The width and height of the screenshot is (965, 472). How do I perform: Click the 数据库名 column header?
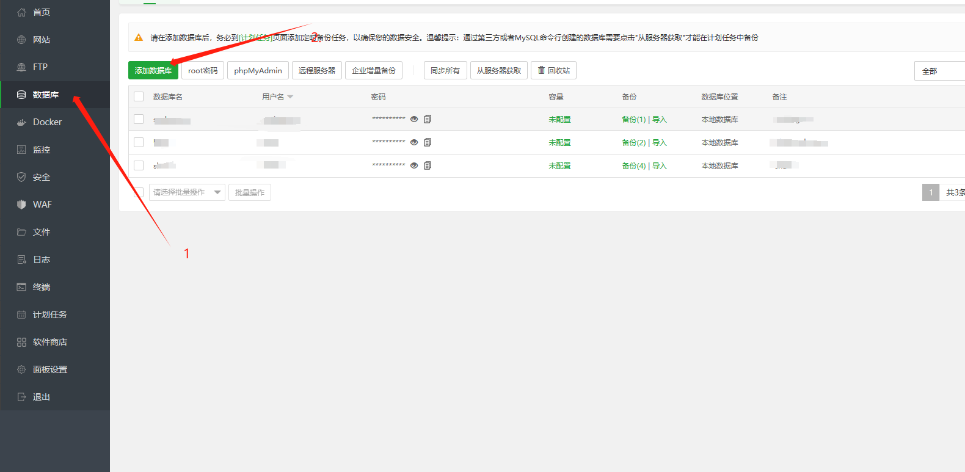[x=168, y=96]
